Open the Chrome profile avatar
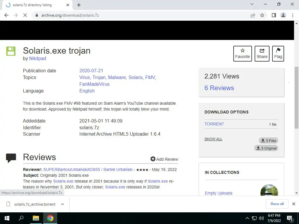 click(283, 15)
